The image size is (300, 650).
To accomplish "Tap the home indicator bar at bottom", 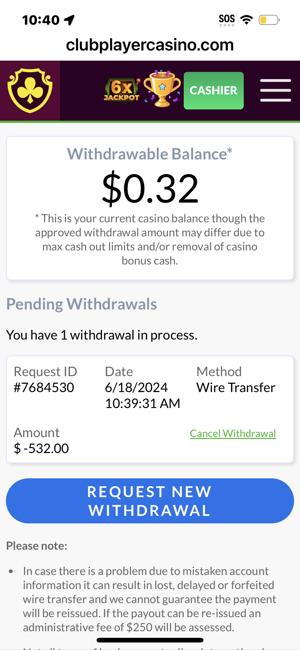I will [150, 640].
